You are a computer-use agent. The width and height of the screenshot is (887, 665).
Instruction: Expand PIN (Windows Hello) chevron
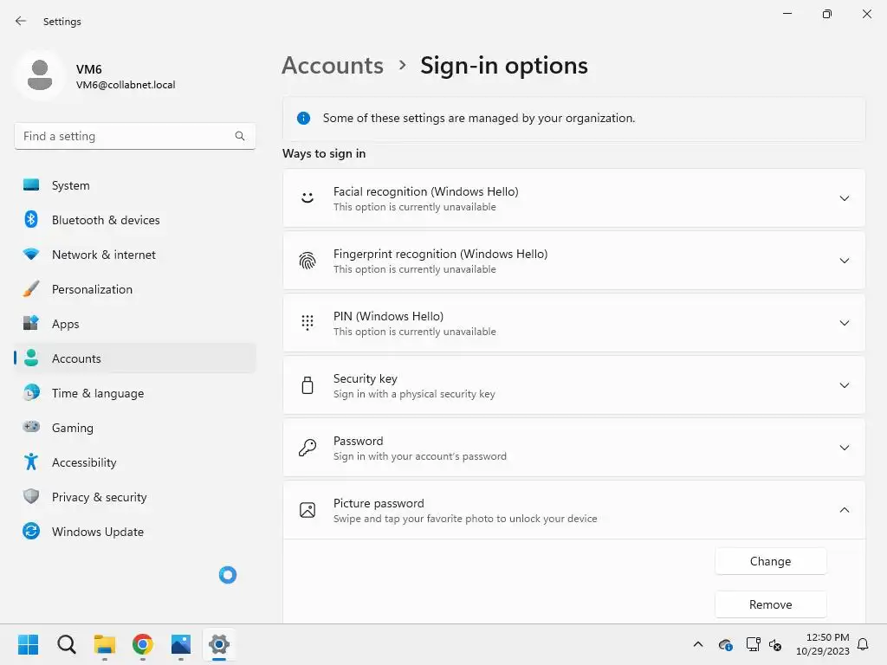844,323
